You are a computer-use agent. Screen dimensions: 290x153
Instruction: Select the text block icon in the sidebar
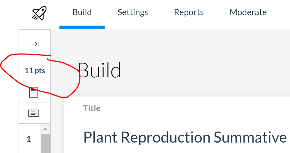(34, 113)
